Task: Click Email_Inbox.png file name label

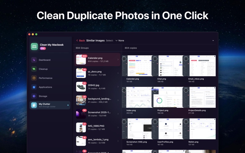Action: click(196, 79)
